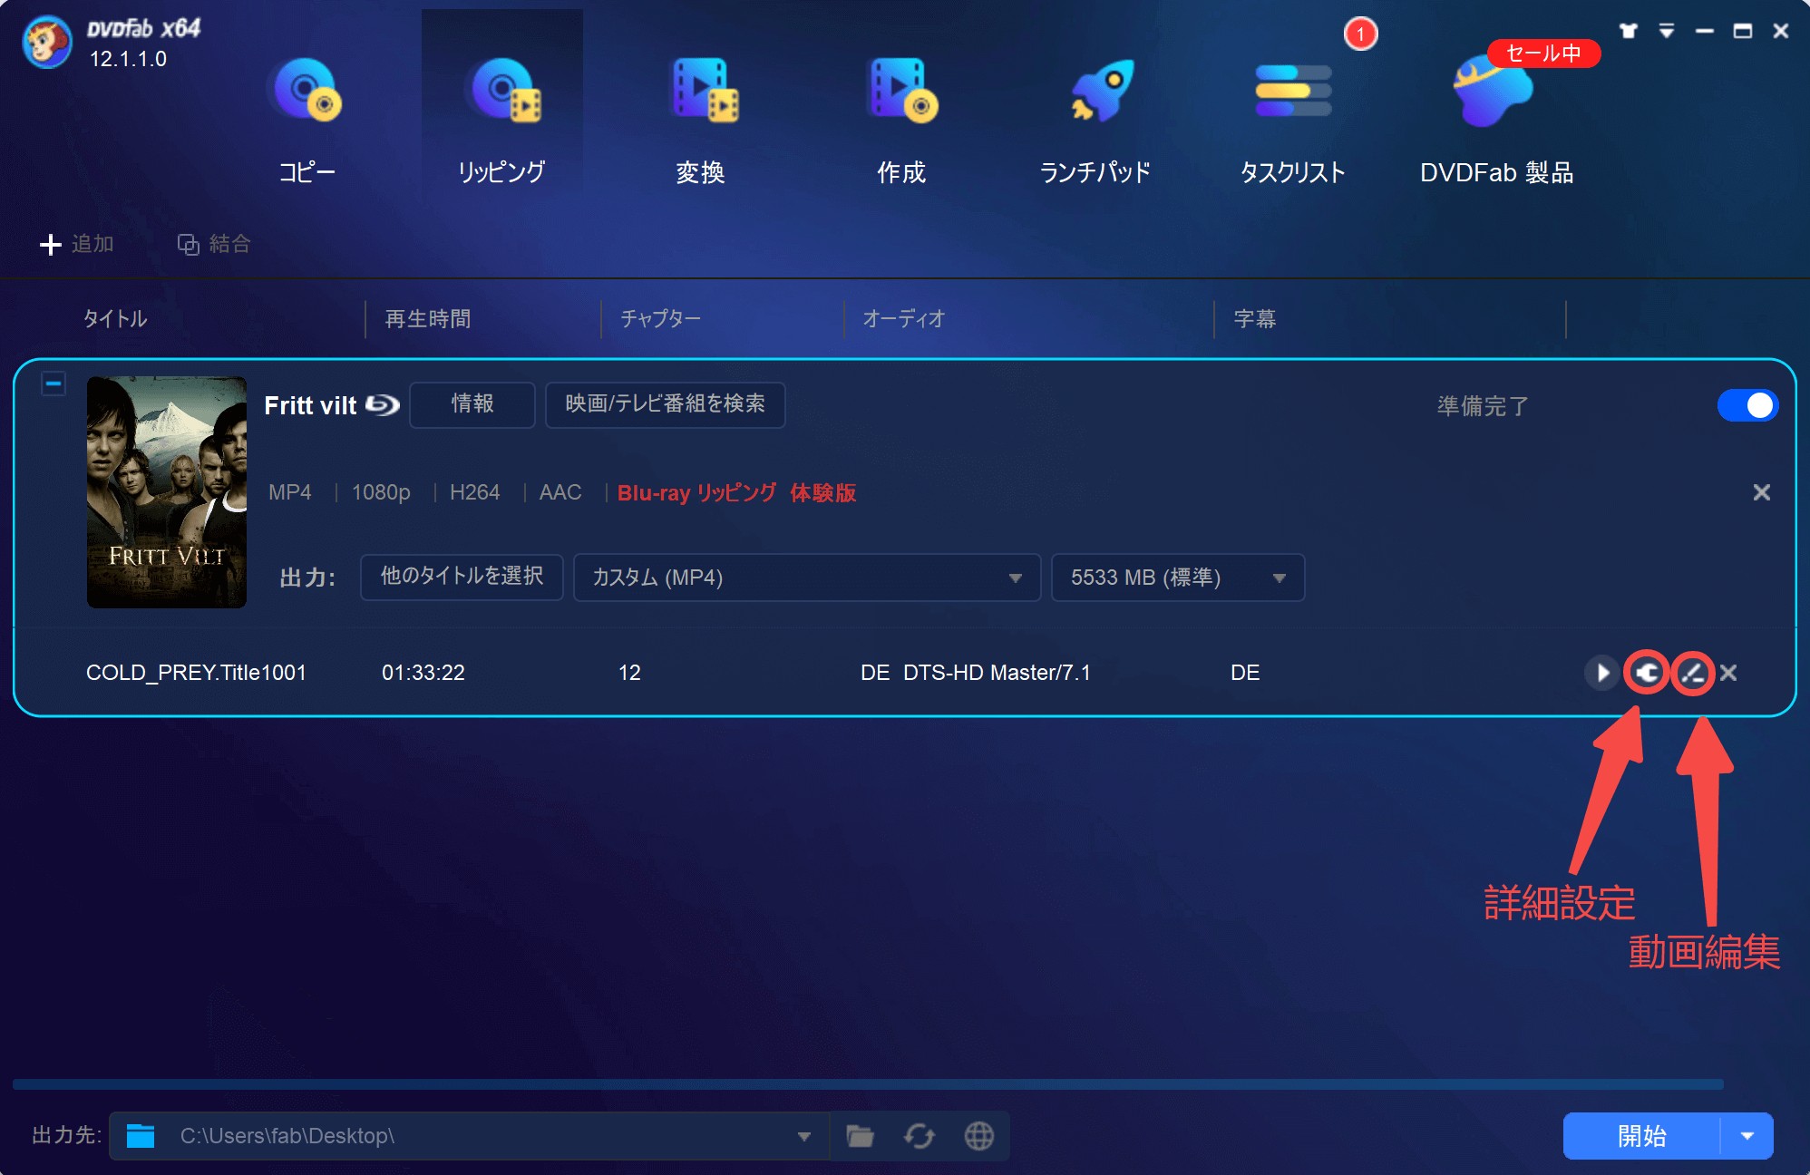Click chapter count 12
This screenshot has width=1810, height=1175.
coord(629,673)
